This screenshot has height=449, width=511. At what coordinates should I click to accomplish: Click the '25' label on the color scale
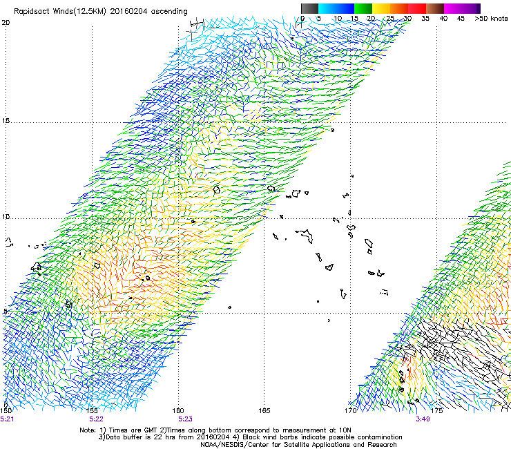click(x=390, y=19)
